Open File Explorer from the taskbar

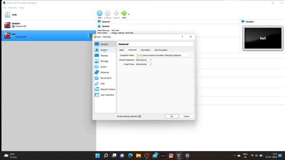pyautogui.click(x=138, y=156)
